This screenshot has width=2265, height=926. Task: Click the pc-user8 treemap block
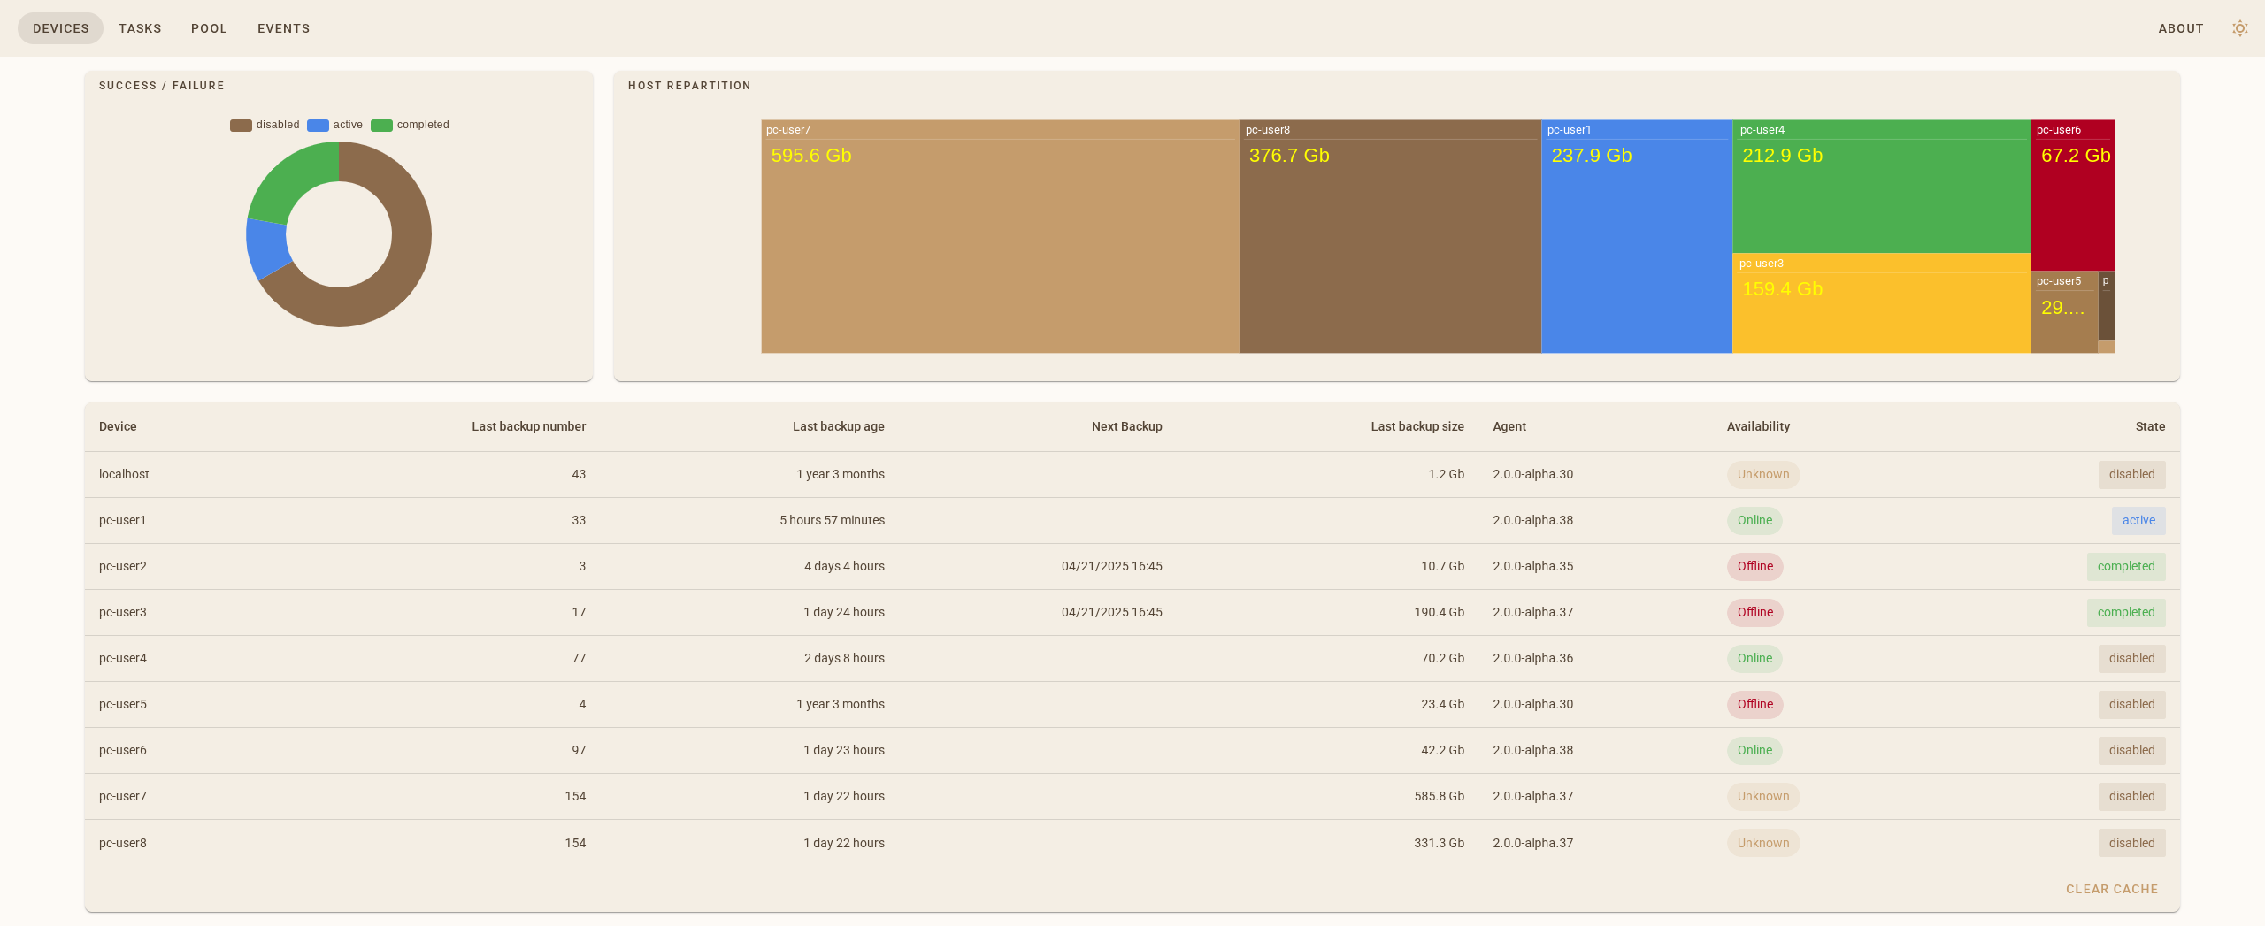(1390, 236)
